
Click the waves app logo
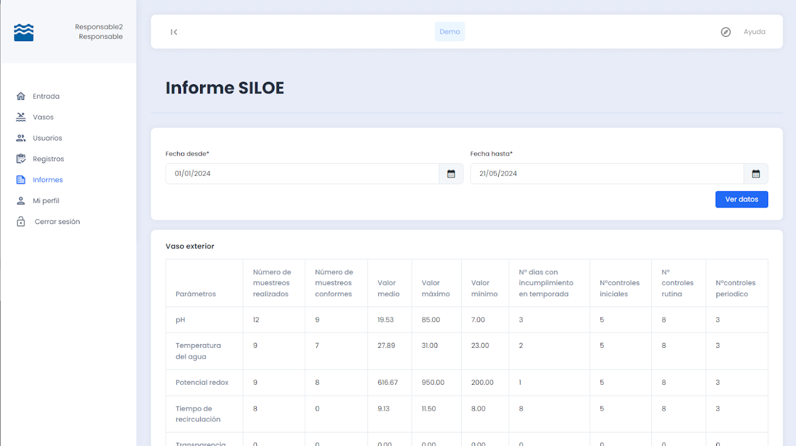[24, 32]
